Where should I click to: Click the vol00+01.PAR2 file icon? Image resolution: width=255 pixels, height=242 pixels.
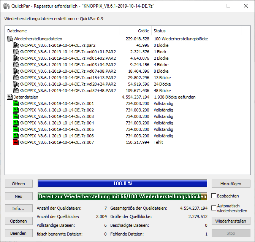point(16,52)
